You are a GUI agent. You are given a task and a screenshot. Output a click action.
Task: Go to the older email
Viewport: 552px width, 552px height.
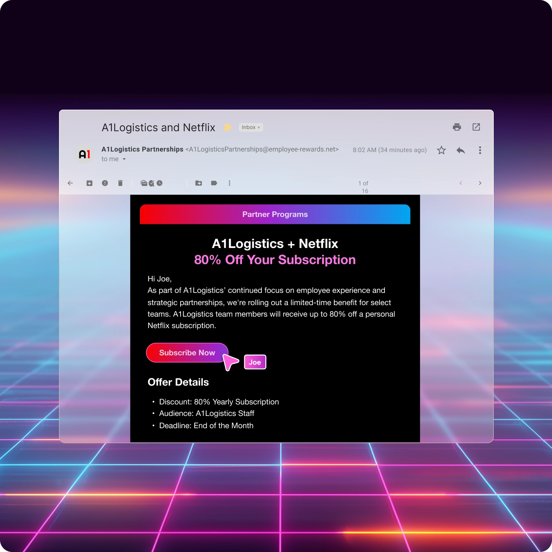point(480,183)
